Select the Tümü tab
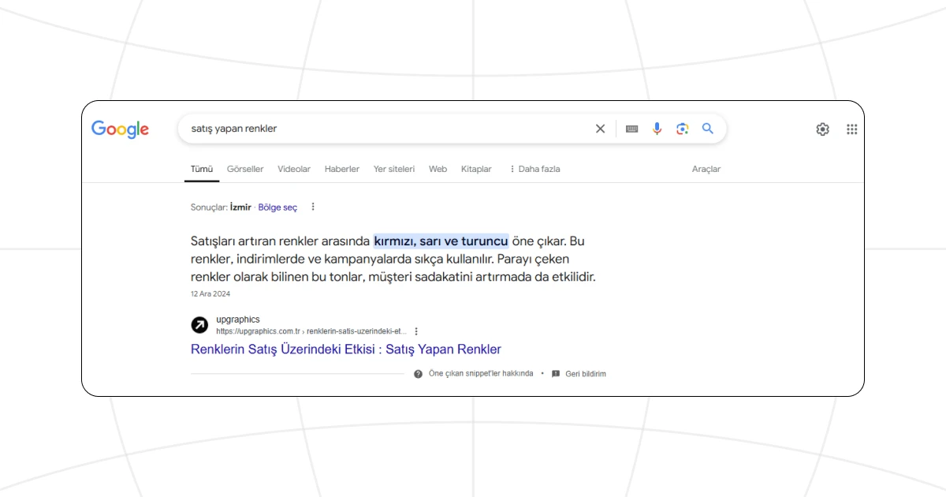946x497 pixels. (x=202, y=169)
